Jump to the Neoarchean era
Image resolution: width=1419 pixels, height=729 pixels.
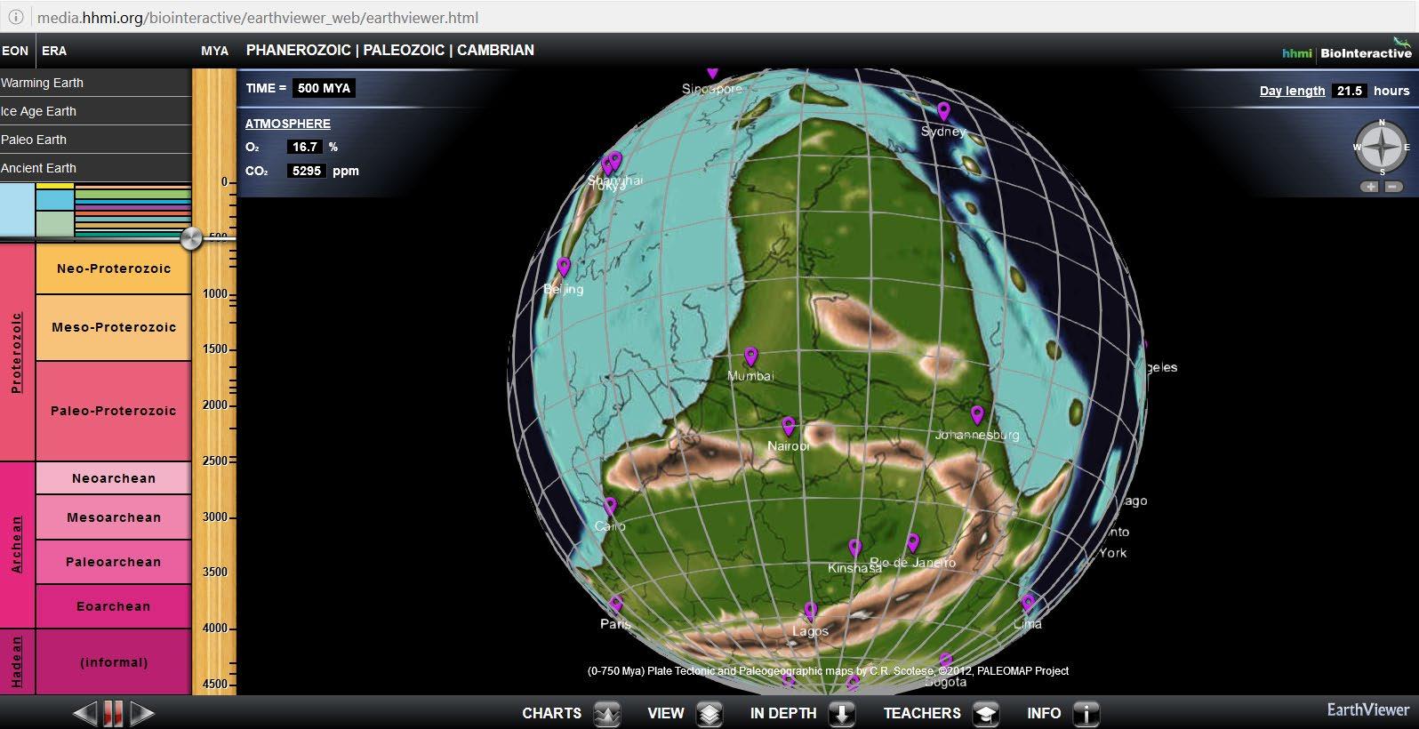coord(114,478)
